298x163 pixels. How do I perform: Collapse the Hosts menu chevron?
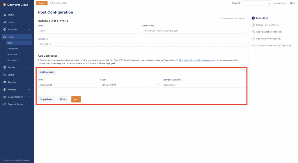click(29, 37)
